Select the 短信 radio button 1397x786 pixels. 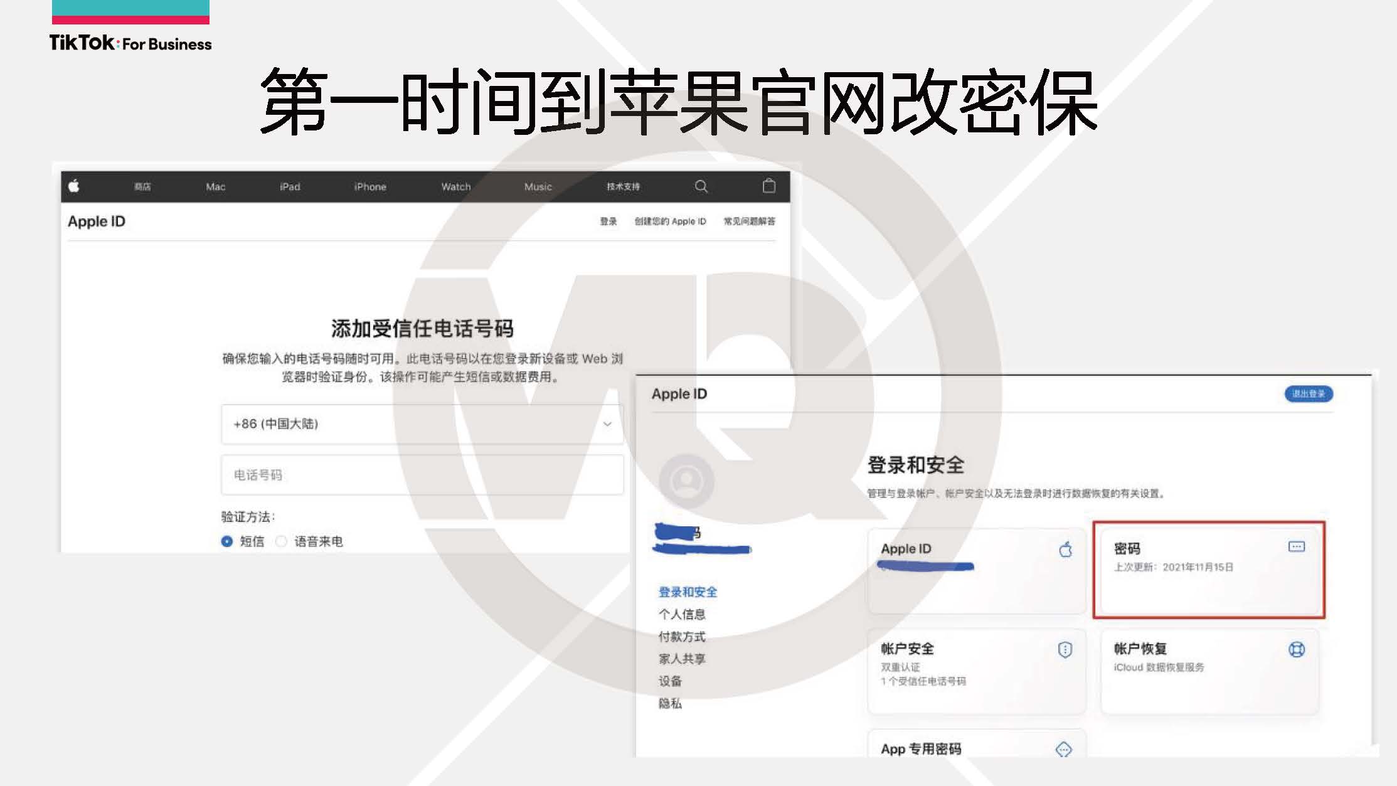(x=227, y=541)
